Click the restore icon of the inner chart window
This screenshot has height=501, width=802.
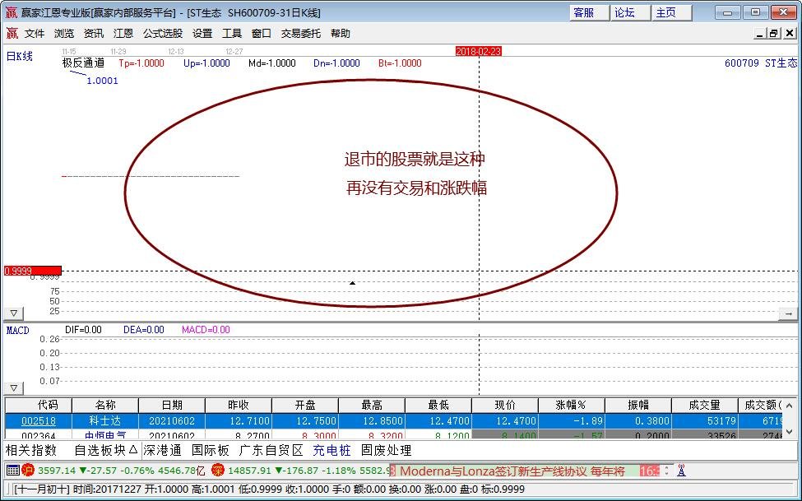pyautogui.click(x=774, y=33)
